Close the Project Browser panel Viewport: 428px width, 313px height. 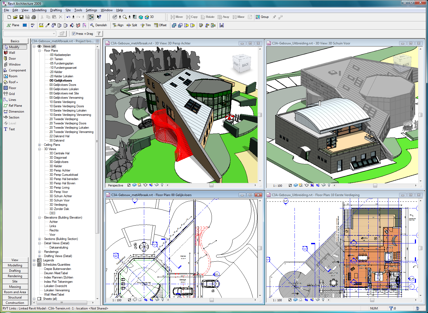tap(97, 41)
